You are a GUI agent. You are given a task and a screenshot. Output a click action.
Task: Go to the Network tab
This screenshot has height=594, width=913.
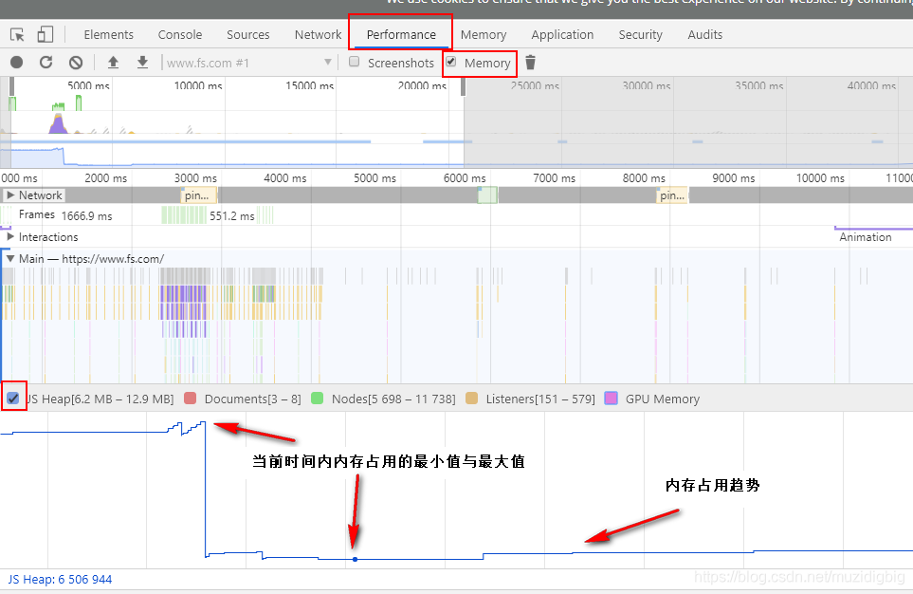[x=318, y=35]
